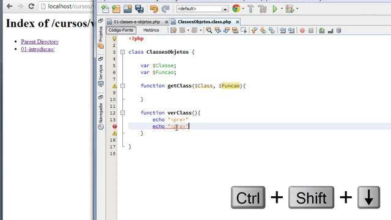Click the Open Project icon
Image resolution: width=391 pixels, height=220 pixels.
point(128,9)
